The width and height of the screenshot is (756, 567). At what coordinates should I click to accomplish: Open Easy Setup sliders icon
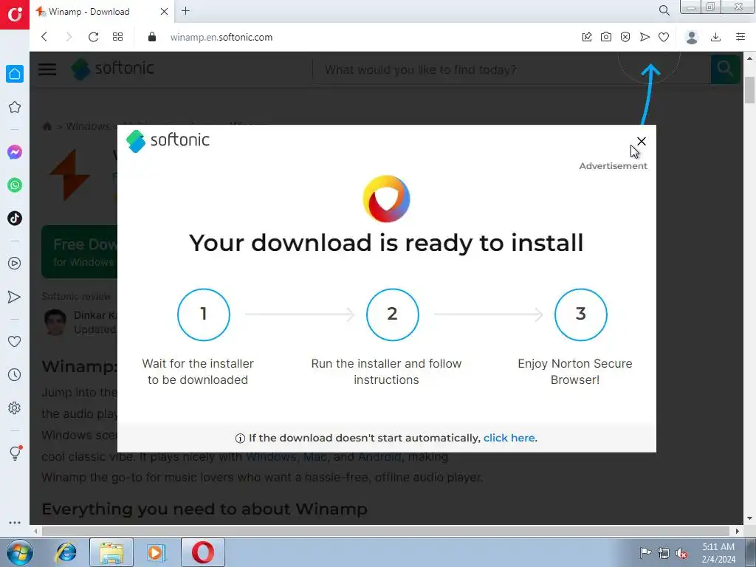pyautogui.click(x=740, y=37)
